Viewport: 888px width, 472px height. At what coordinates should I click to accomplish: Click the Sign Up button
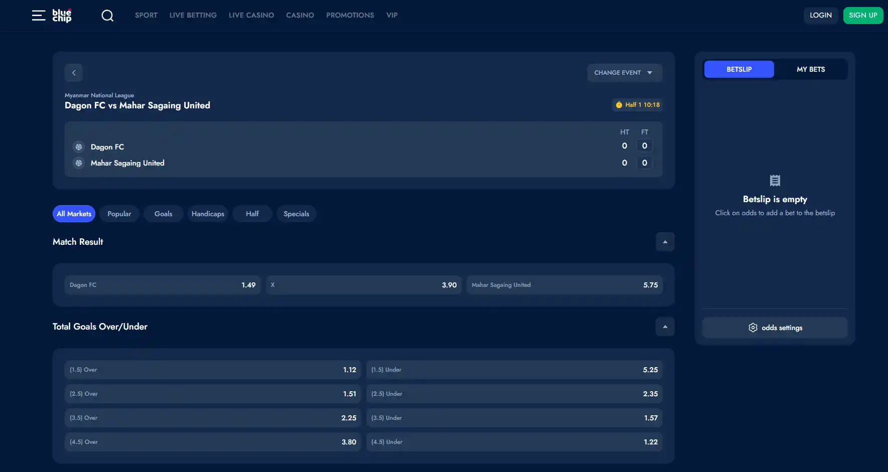click(863, 16)
